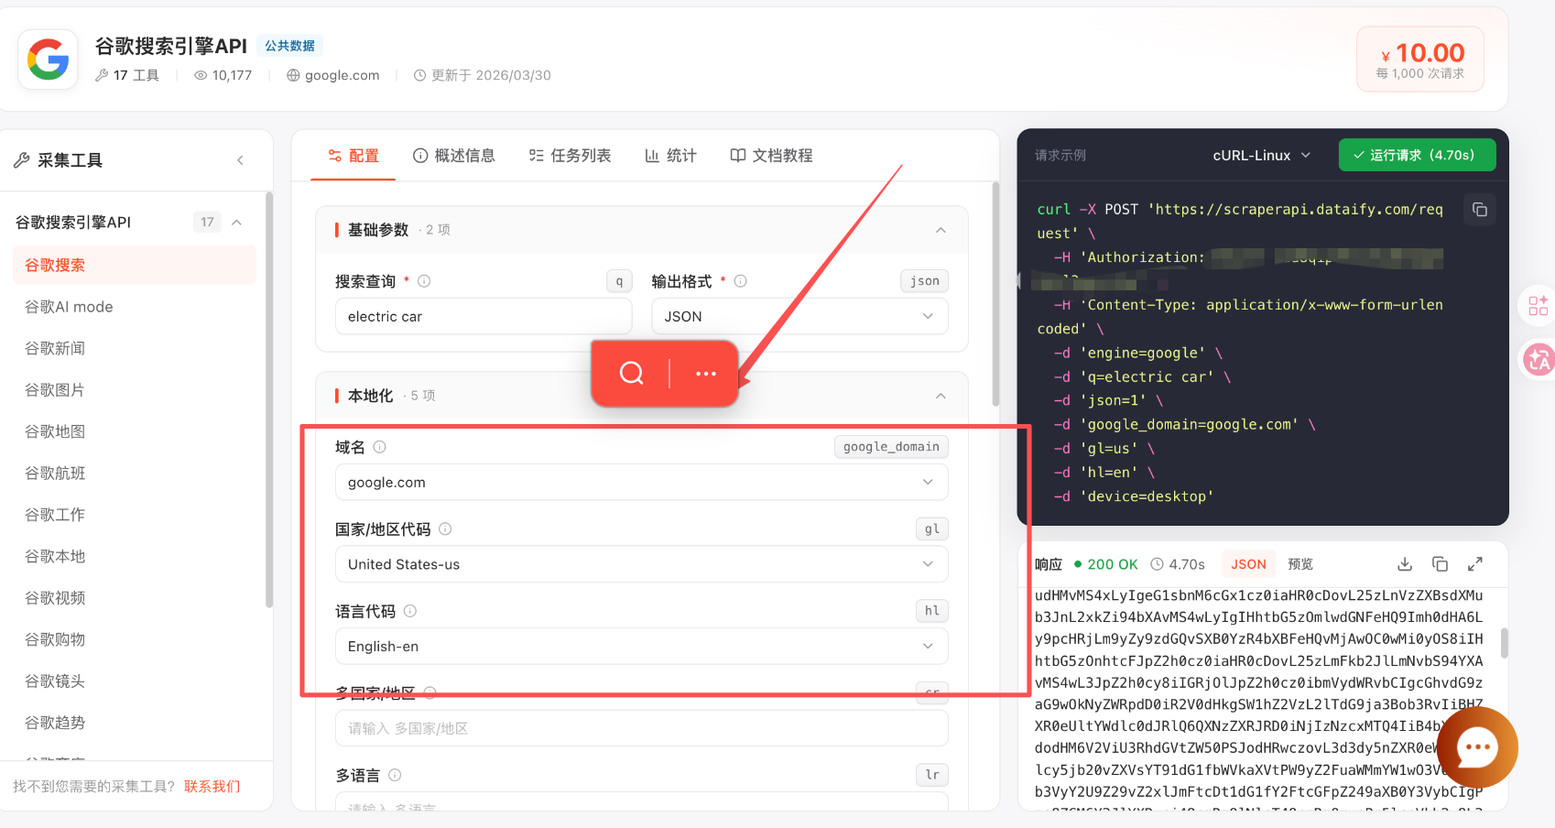
Task: Select 谷歌视频 in the sidebar
Action: 135,598
